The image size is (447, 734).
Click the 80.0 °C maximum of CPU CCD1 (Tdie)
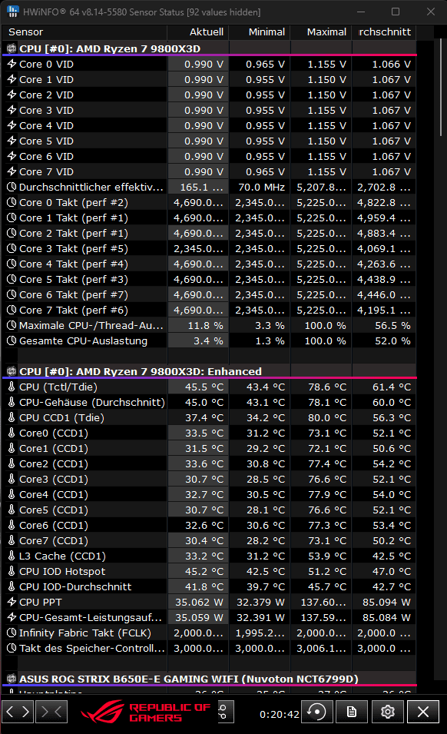click(x=327, y=417)
